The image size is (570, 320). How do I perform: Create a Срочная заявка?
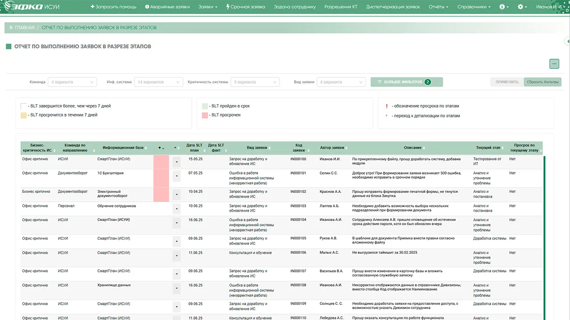coord(245,7)
